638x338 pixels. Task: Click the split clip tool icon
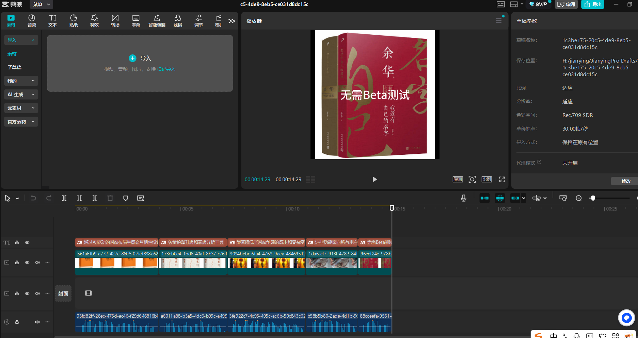point(64,198)
